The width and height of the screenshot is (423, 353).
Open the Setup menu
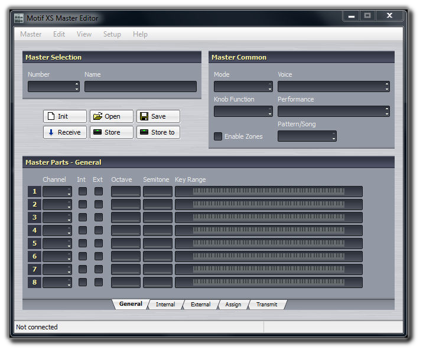[x=112, y=34]
